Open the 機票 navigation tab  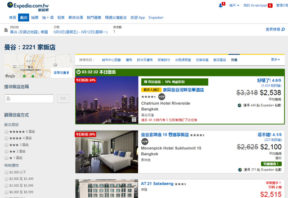pyautogui.click(x=35, y=18)
